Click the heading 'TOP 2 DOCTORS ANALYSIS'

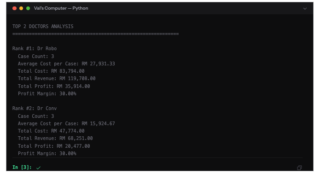(43, 26)
